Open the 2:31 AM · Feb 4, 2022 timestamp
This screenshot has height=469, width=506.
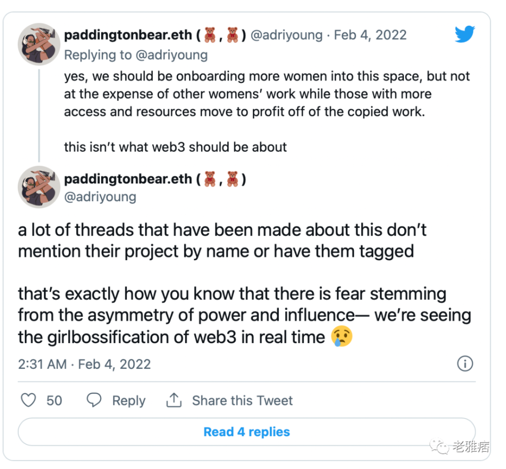pos(85,364)
